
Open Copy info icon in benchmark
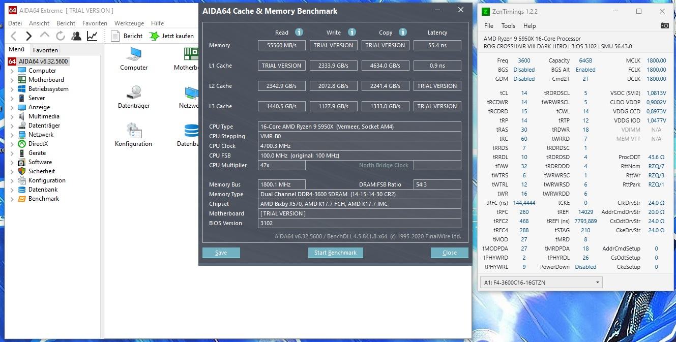coord(403,32)
